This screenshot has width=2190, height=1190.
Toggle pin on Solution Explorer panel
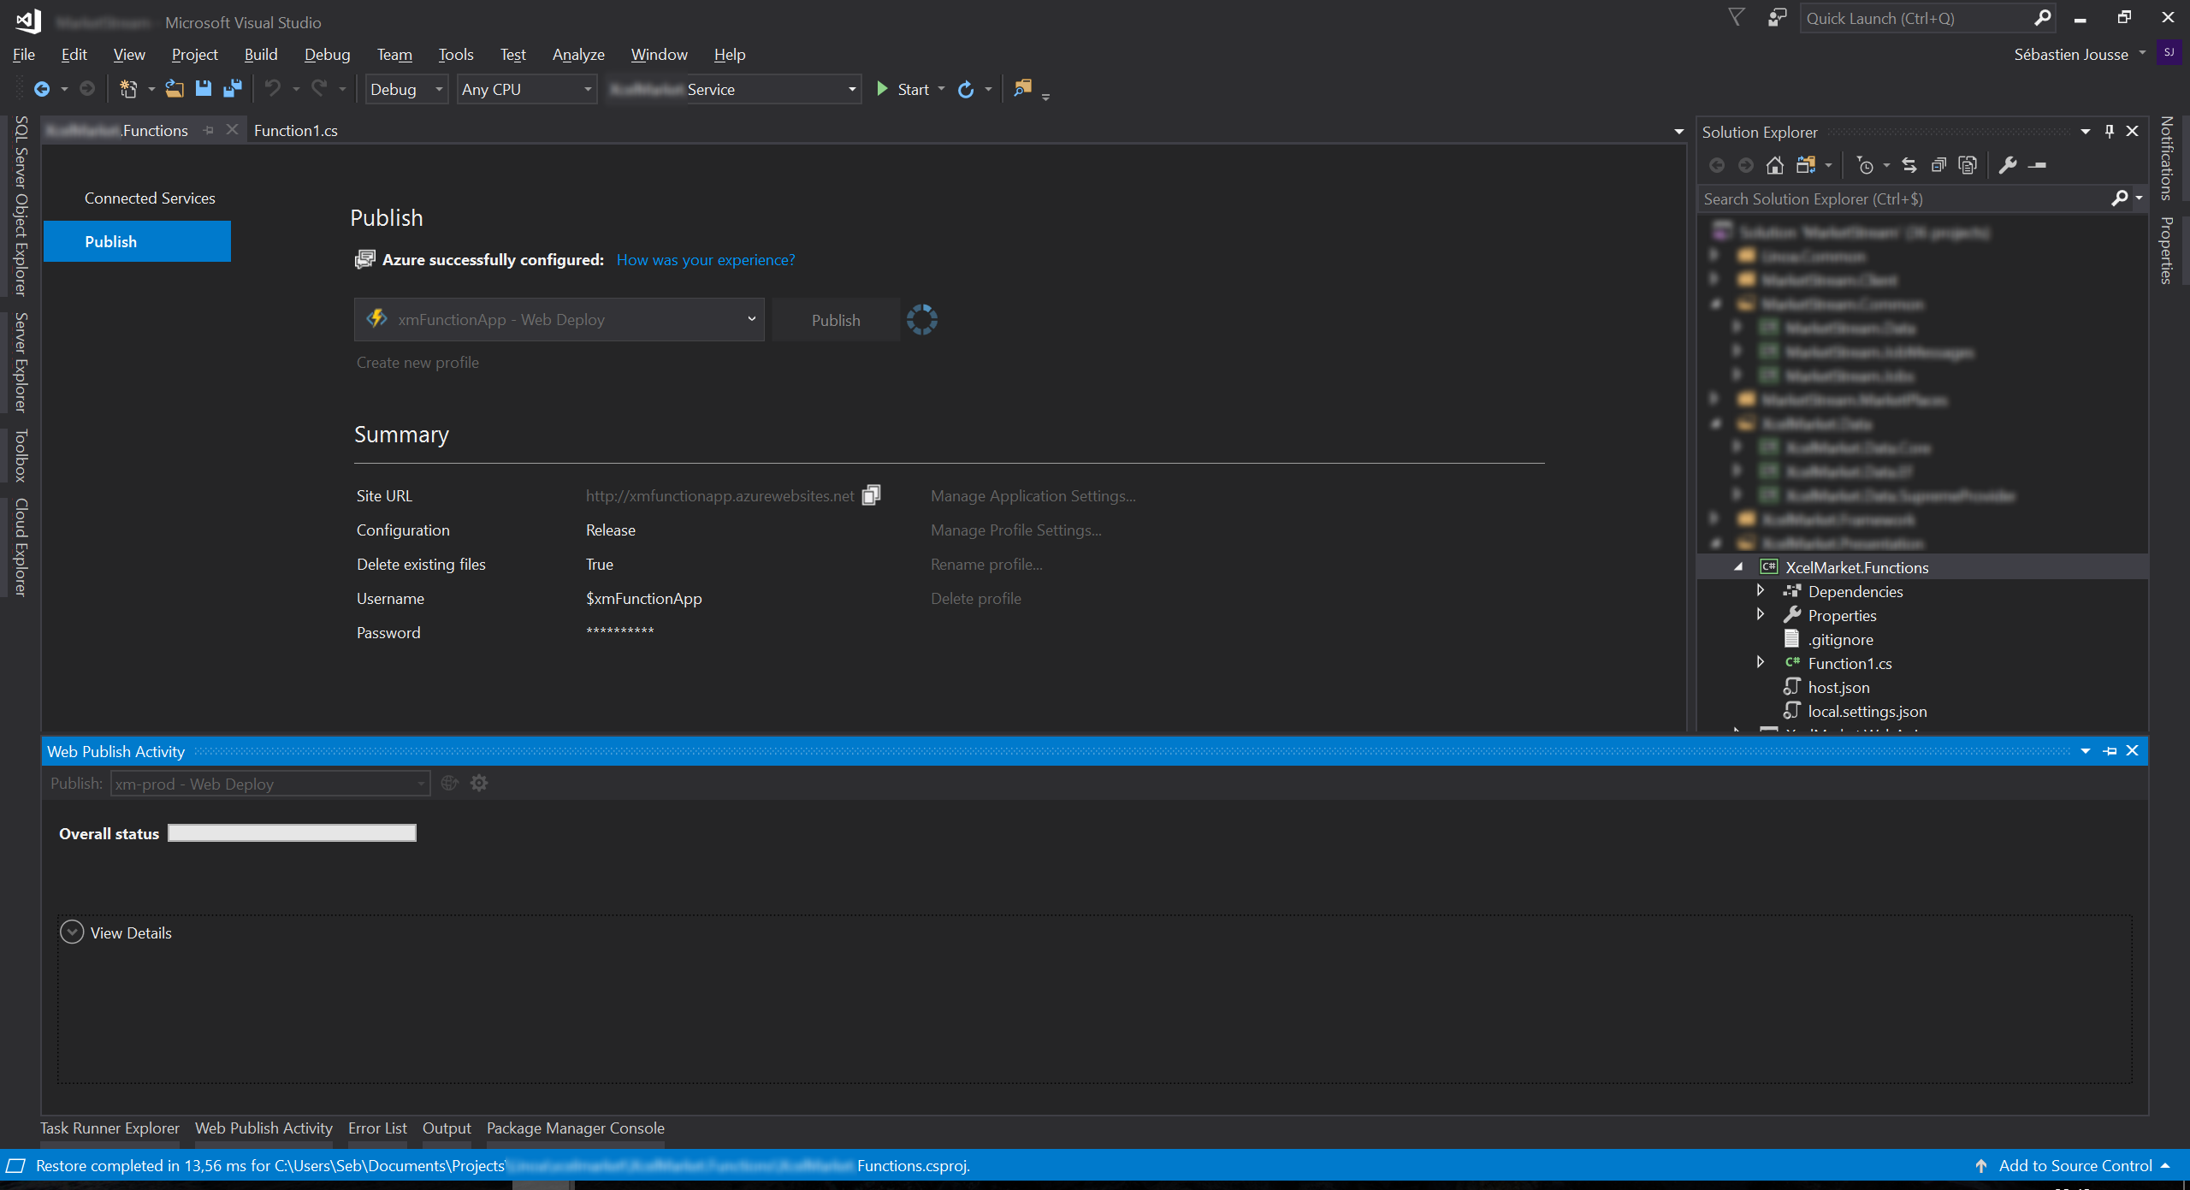click(x=2110, y=132)
